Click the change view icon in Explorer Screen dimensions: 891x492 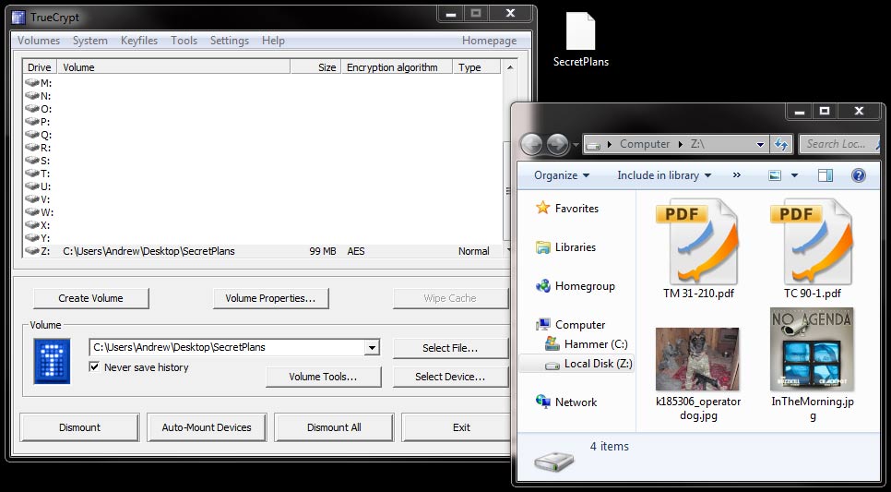(x=775, y=175)
